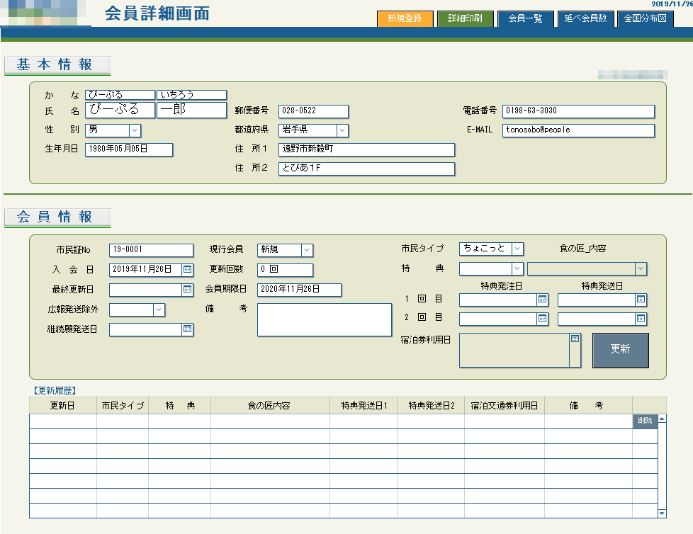Open the 会員一覧 tab
The height and width of the screenshot is (534, 693).
point(525,18)
